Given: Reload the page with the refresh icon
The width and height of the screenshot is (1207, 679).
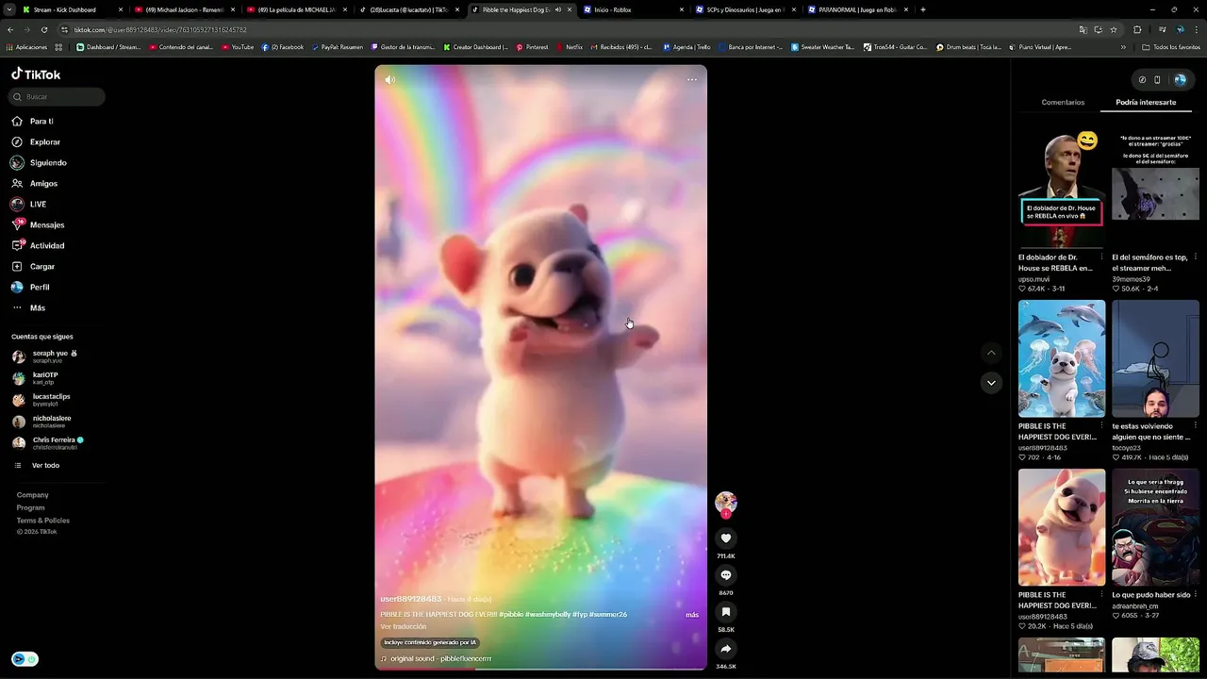Looking at the screenshot, I should pos(43,29).
